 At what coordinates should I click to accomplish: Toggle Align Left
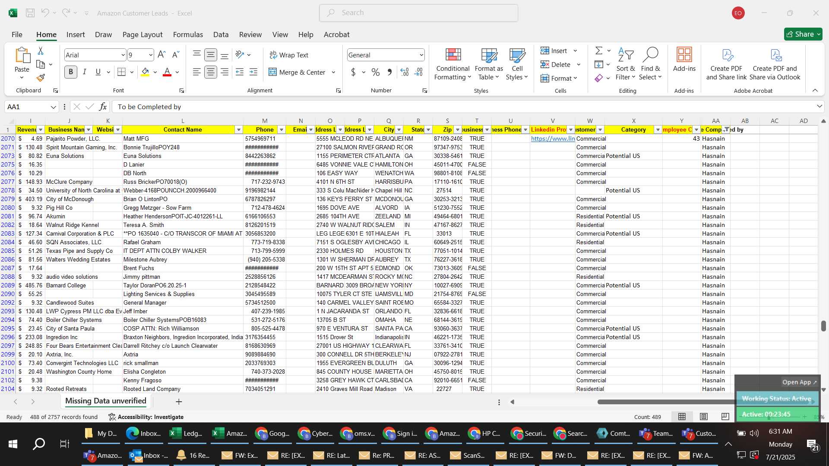click(196, 72)
